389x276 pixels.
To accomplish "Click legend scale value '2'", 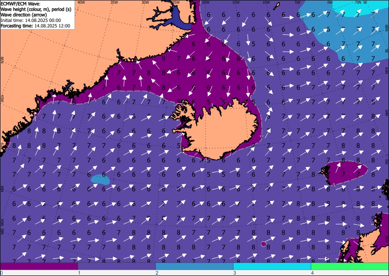I will (x=157, y=273).
